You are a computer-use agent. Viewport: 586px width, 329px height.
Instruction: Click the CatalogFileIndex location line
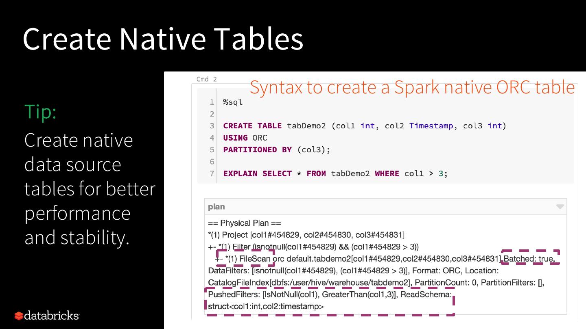click(x=376, y=282)
